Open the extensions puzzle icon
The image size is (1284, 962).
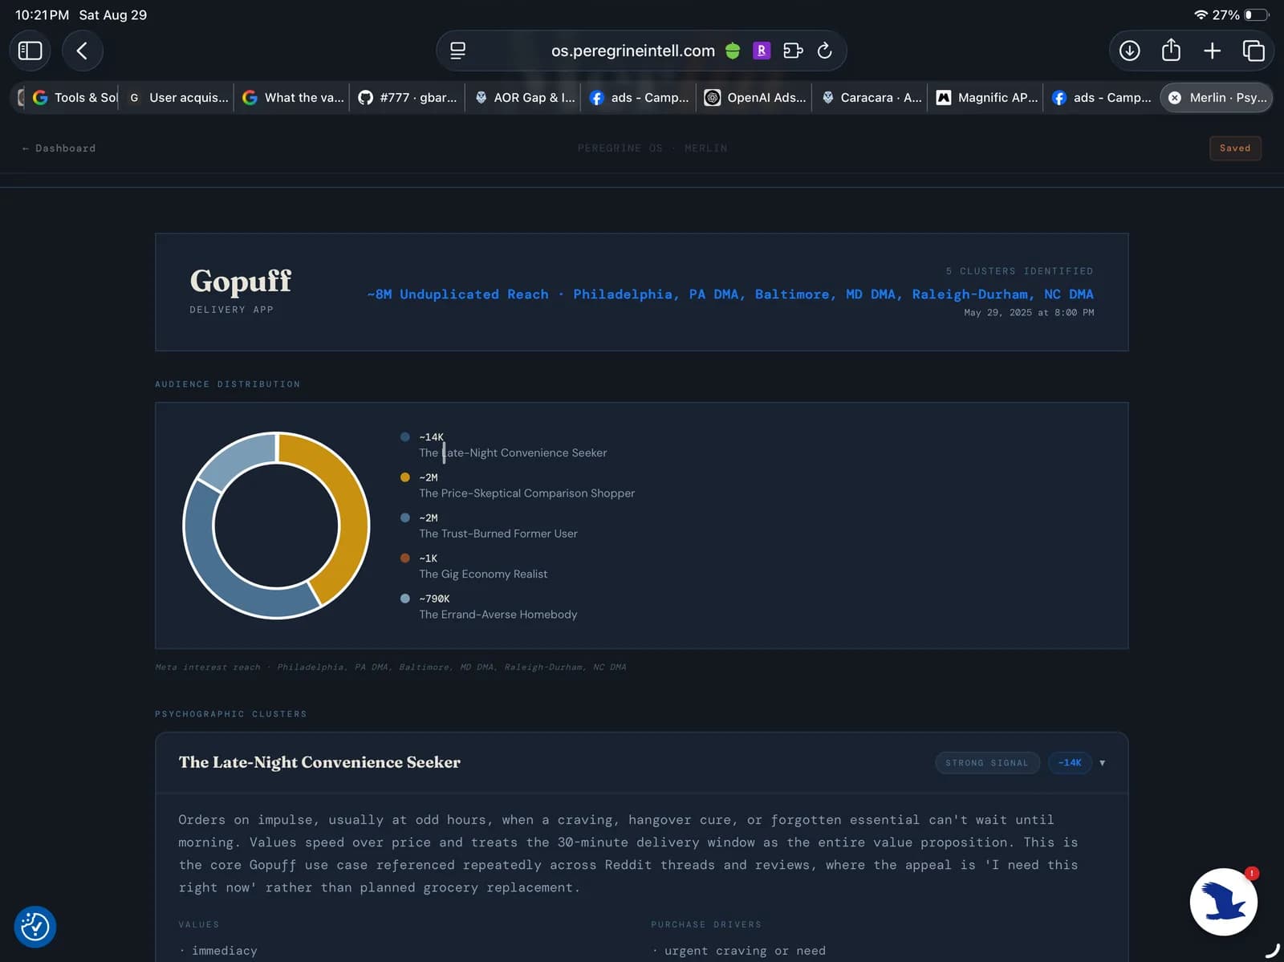click(793, 51)
